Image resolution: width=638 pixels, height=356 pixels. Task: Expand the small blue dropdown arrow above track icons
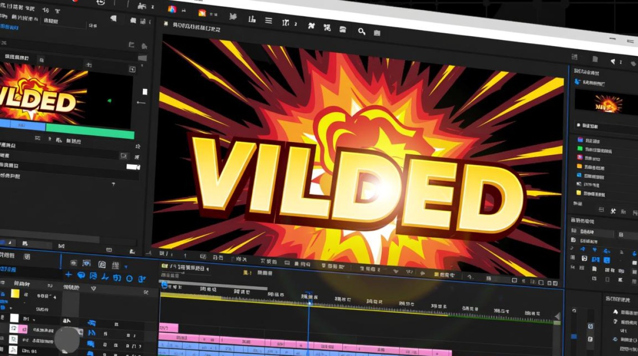coord(126,267)
